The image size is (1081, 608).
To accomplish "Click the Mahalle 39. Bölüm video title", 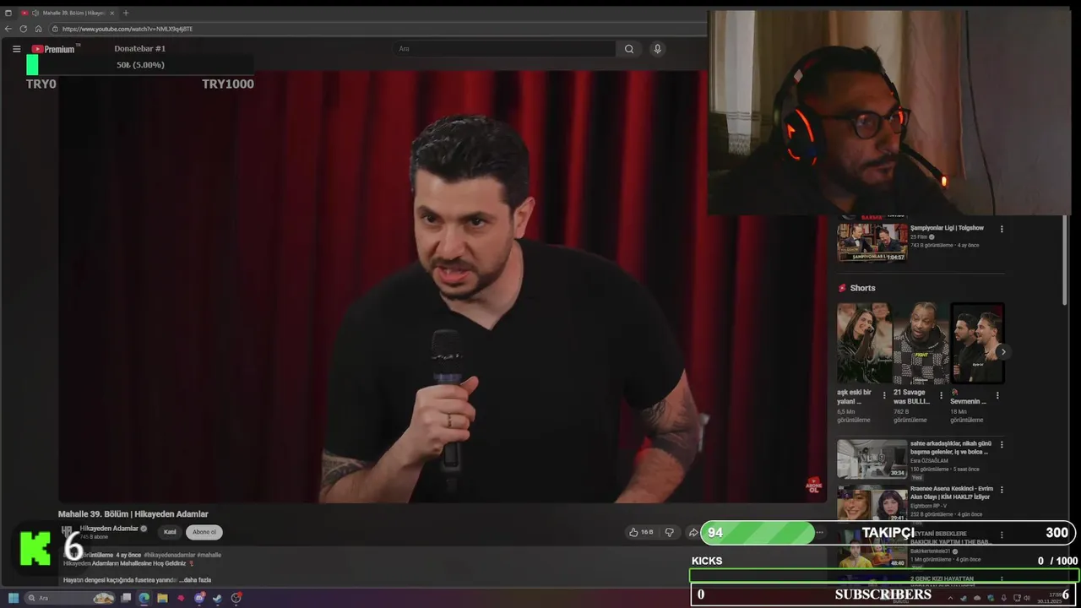I will click(133, 514).
